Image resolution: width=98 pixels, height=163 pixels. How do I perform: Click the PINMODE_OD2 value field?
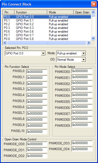[37, 156]
